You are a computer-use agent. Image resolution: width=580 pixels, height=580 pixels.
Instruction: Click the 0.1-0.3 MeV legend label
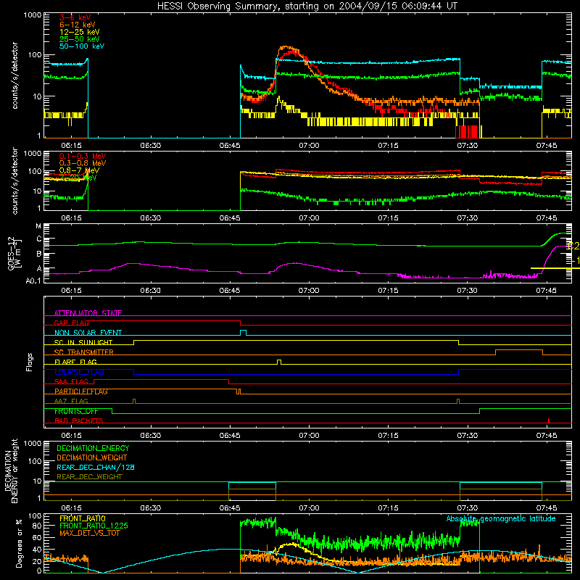[x=83, y=156]
